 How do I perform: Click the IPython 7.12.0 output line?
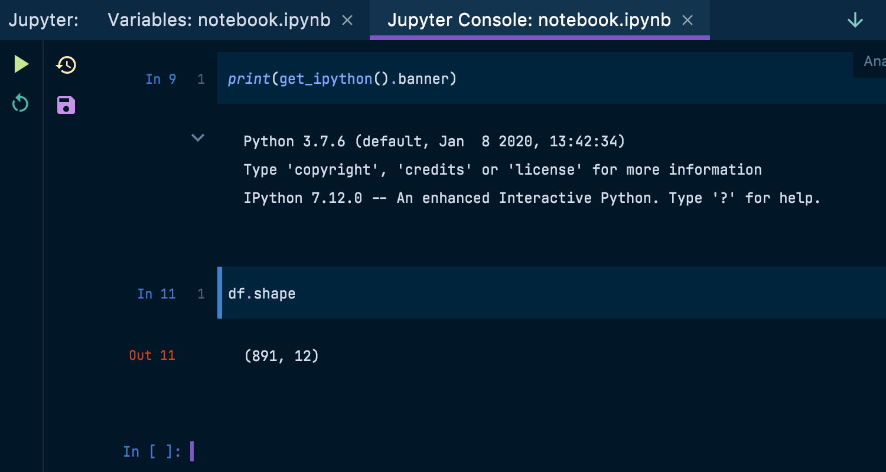click(532, 198)
